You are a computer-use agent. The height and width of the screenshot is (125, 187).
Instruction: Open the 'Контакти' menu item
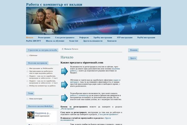[112, 41]
